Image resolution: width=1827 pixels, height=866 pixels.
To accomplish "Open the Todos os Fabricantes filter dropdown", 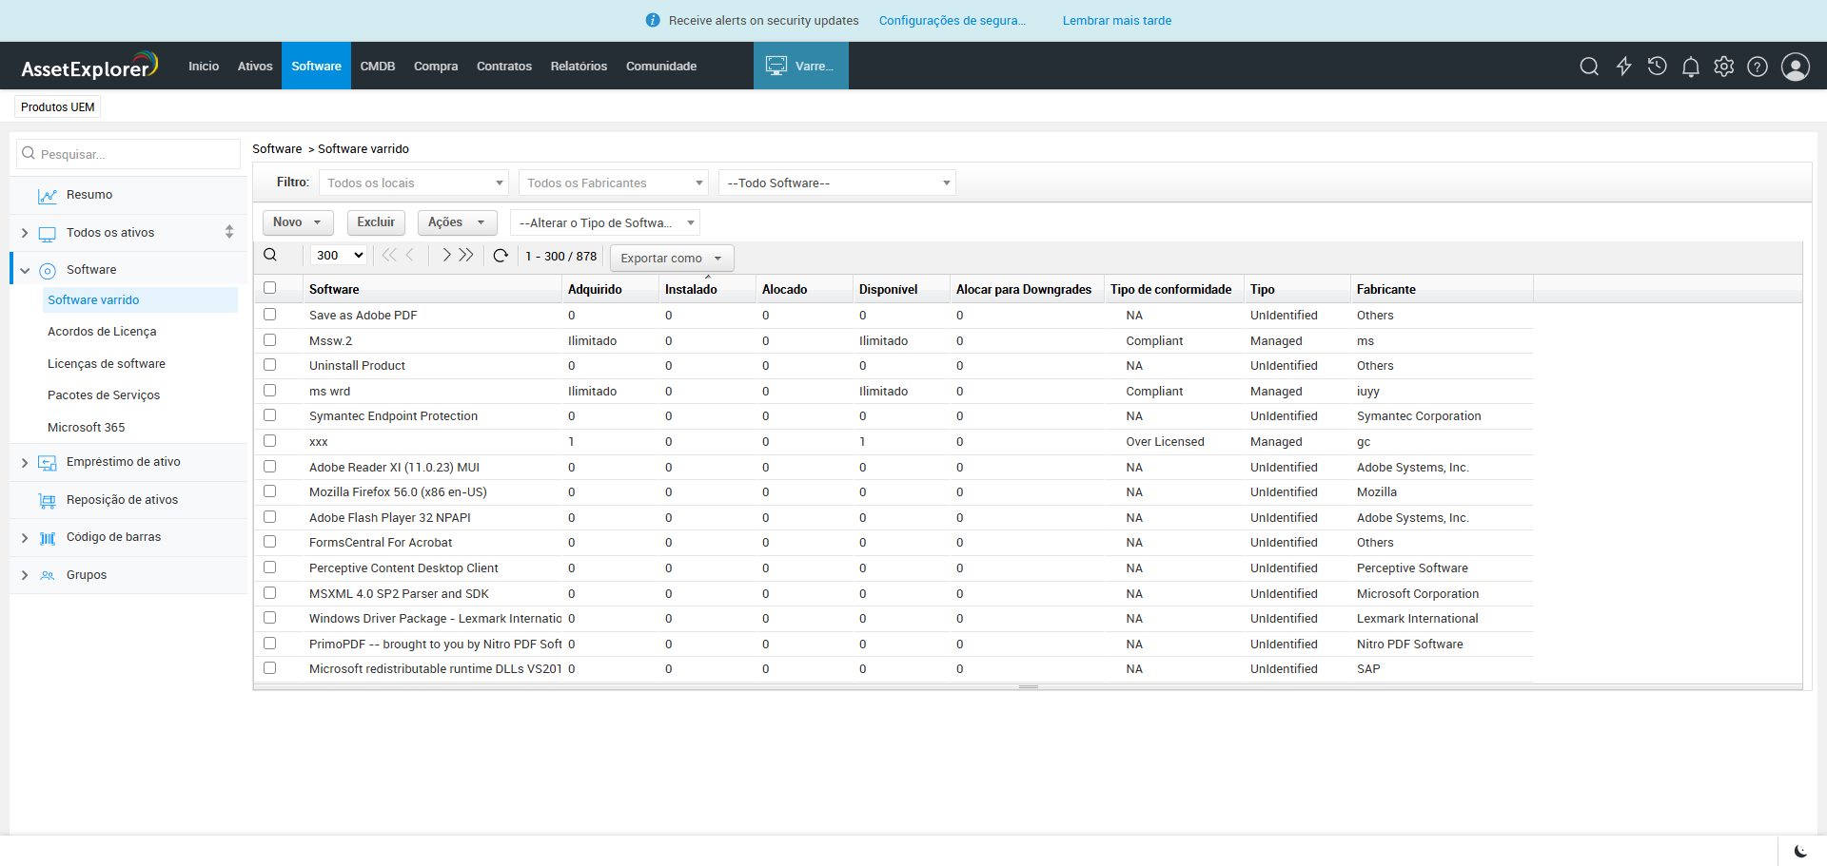I will (614, 183).
